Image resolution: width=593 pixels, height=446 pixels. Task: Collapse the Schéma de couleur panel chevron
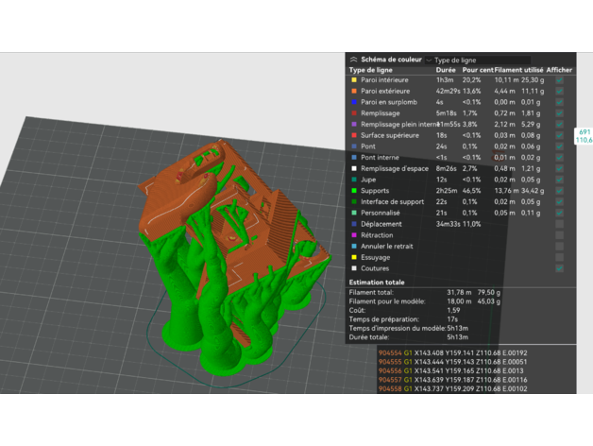tap(354, 59)
